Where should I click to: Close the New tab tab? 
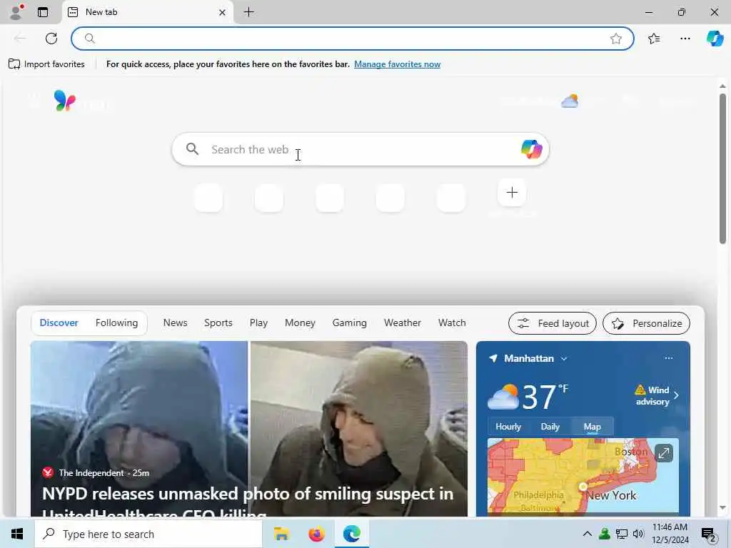click(x=223, y=12)
